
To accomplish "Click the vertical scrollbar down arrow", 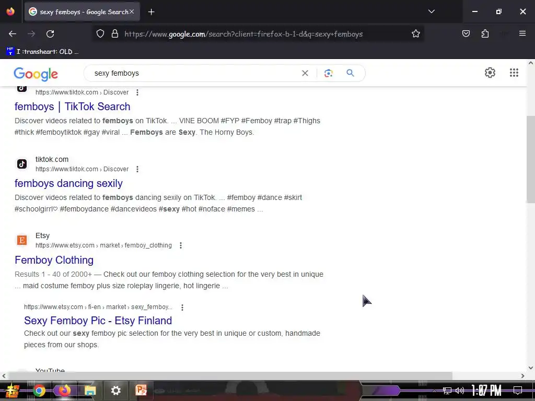I will tap(530, 368).
